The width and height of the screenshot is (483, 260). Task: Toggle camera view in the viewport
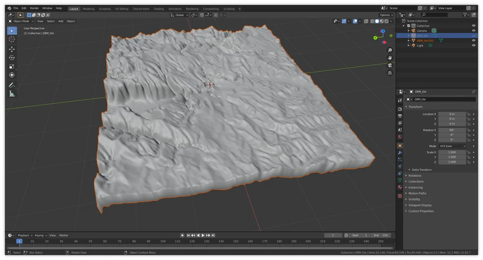(390, 65)
